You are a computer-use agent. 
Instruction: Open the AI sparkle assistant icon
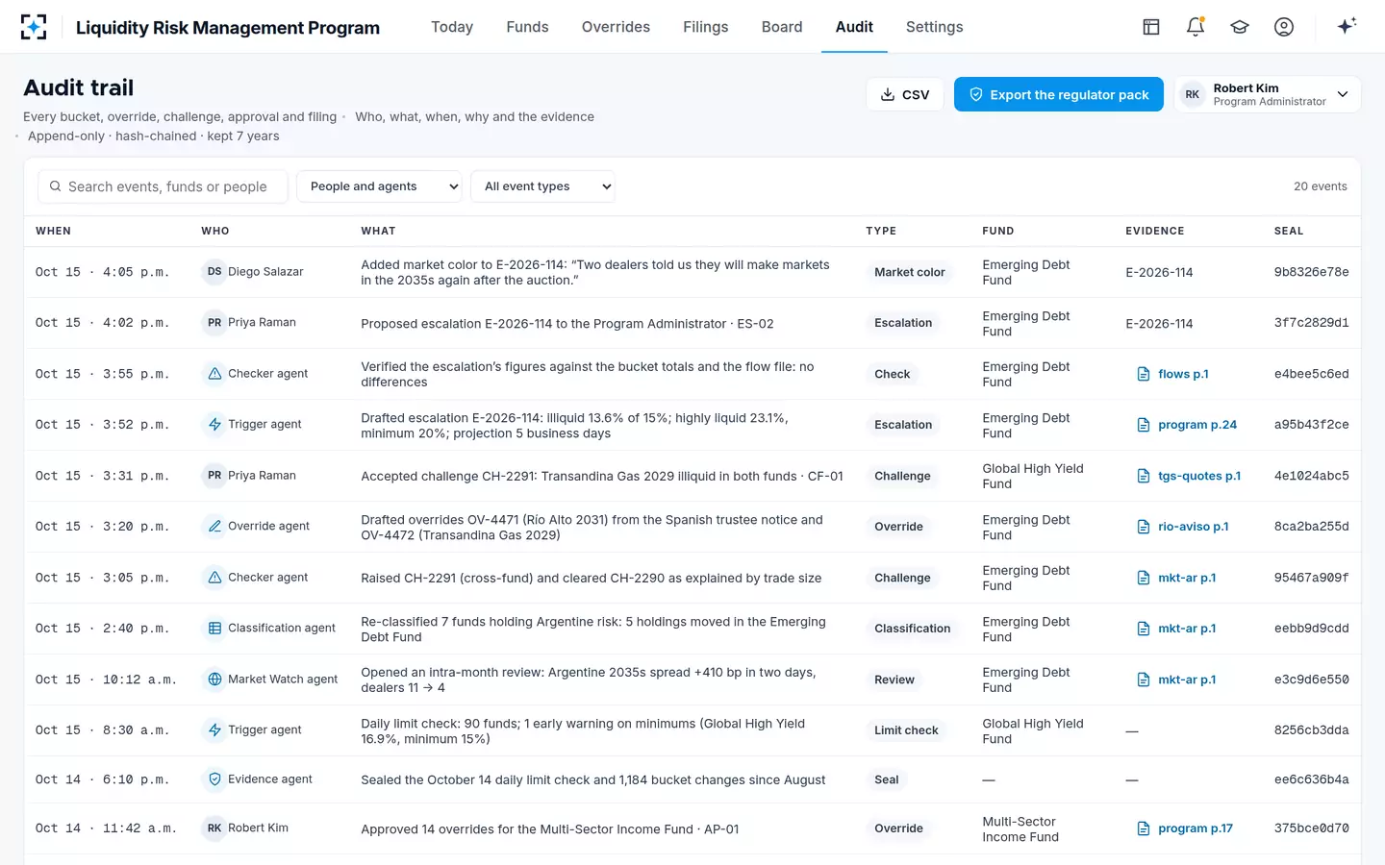coord(1347,26)
